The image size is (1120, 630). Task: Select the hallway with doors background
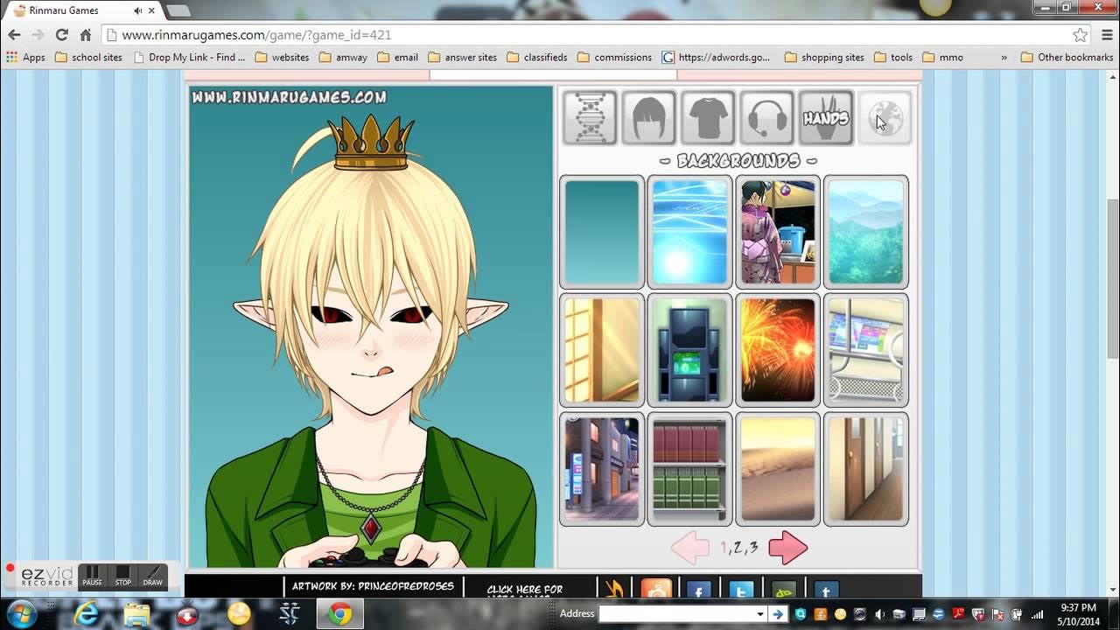tap(866, 469)
